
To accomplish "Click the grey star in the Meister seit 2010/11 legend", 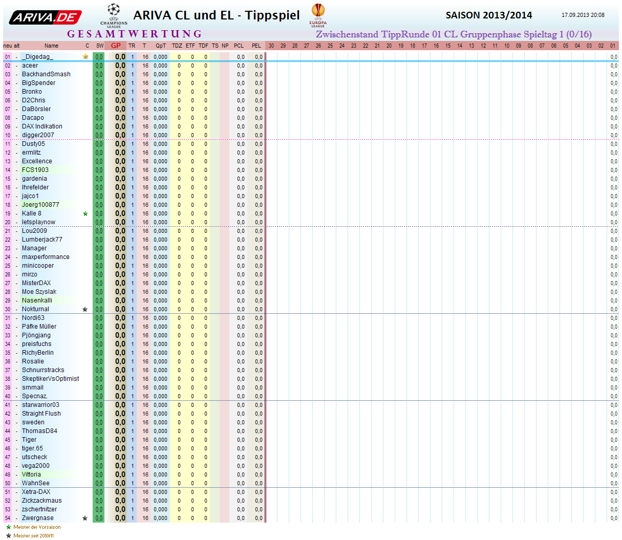I will pos(8,535).
